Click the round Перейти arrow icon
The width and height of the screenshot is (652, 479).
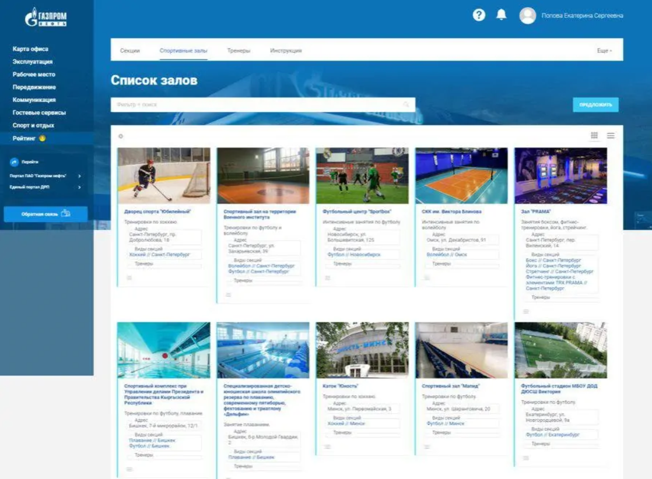(15, 162)
